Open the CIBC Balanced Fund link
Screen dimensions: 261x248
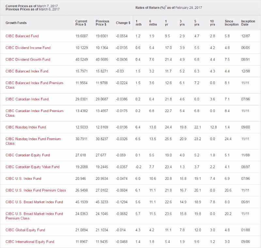[x=22, y=36]
